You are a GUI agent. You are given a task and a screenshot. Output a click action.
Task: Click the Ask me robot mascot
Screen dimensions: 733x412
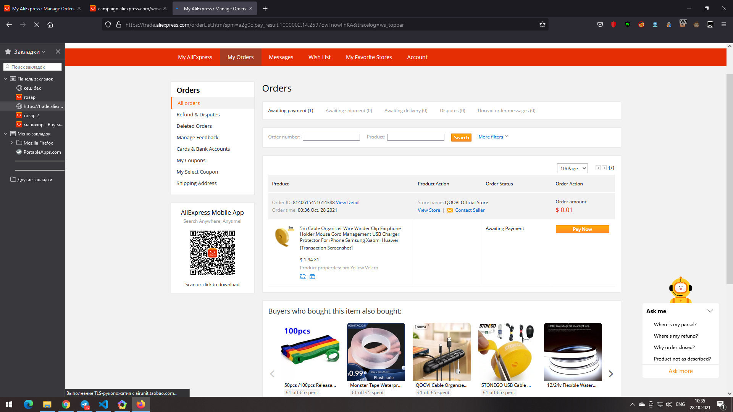681,290
